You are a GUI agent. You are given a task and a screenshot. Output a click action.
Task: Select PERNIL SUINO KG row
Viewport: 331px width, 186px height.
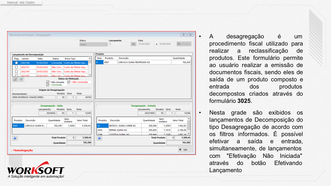142,130
